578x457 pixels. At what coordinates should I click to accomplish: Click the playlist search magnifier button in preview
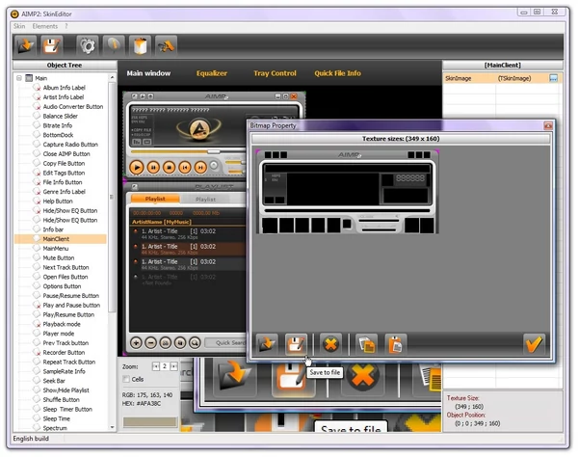pos(195,343)
